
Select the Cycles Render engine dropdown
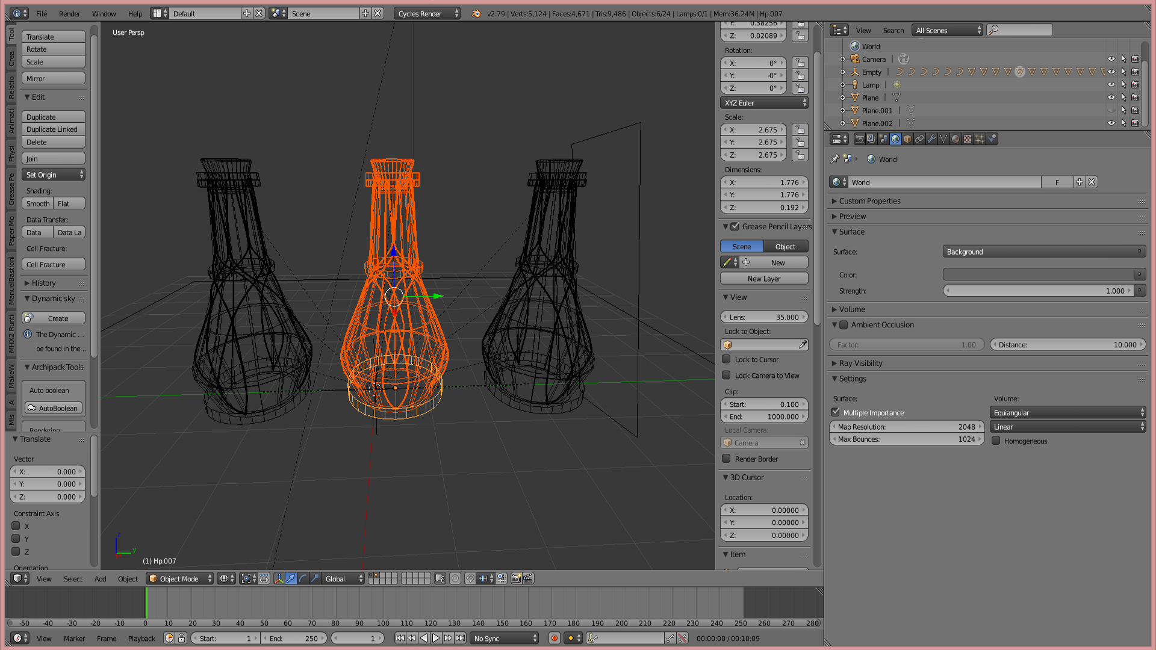(x=426, y=13)
